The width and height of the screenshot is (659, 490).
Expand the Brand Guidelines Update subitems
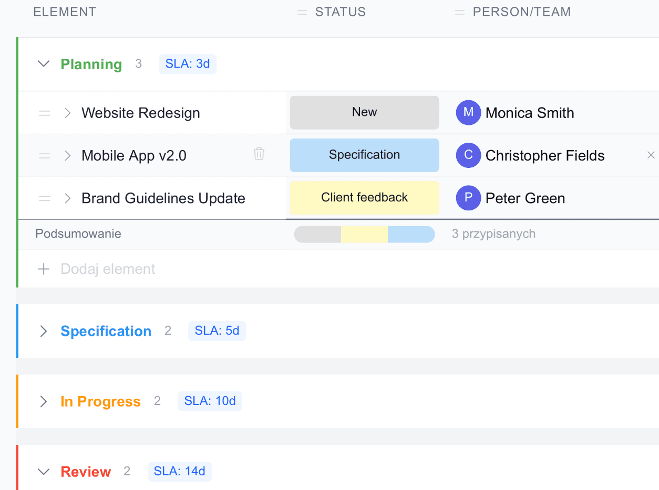pyautogui.click(x=67, y=198)
